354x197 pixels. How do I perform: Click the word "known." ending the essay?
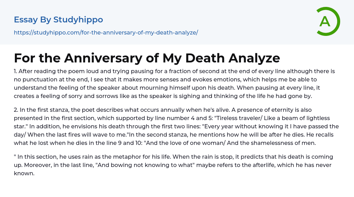click(x=24, y=173)
